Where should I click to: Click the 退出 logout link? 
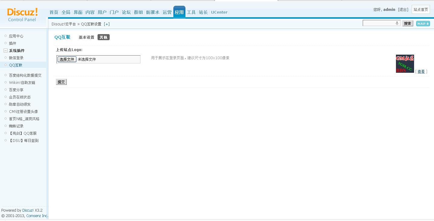pyautogui.click(x=403, y=10)
